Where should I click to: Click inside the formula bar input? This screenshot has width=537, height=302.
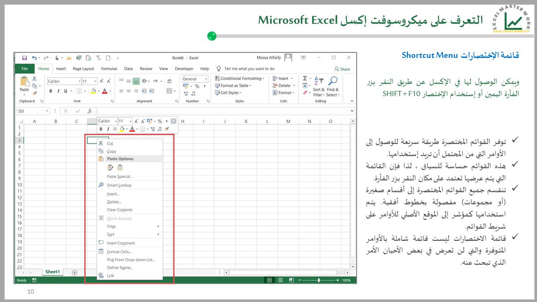tap(224, 111)
